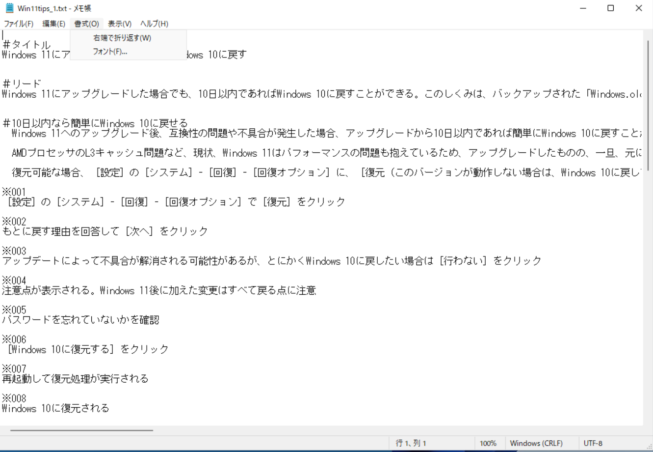The width and height of the screenshot is (653, 452).
Task: Click the 100% zoom indicator in status bar
Action: click(489, 443)
